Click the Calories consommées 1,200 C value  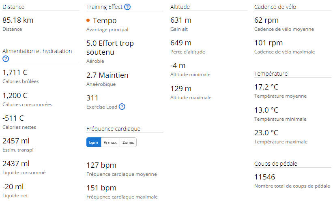(15, 96)
